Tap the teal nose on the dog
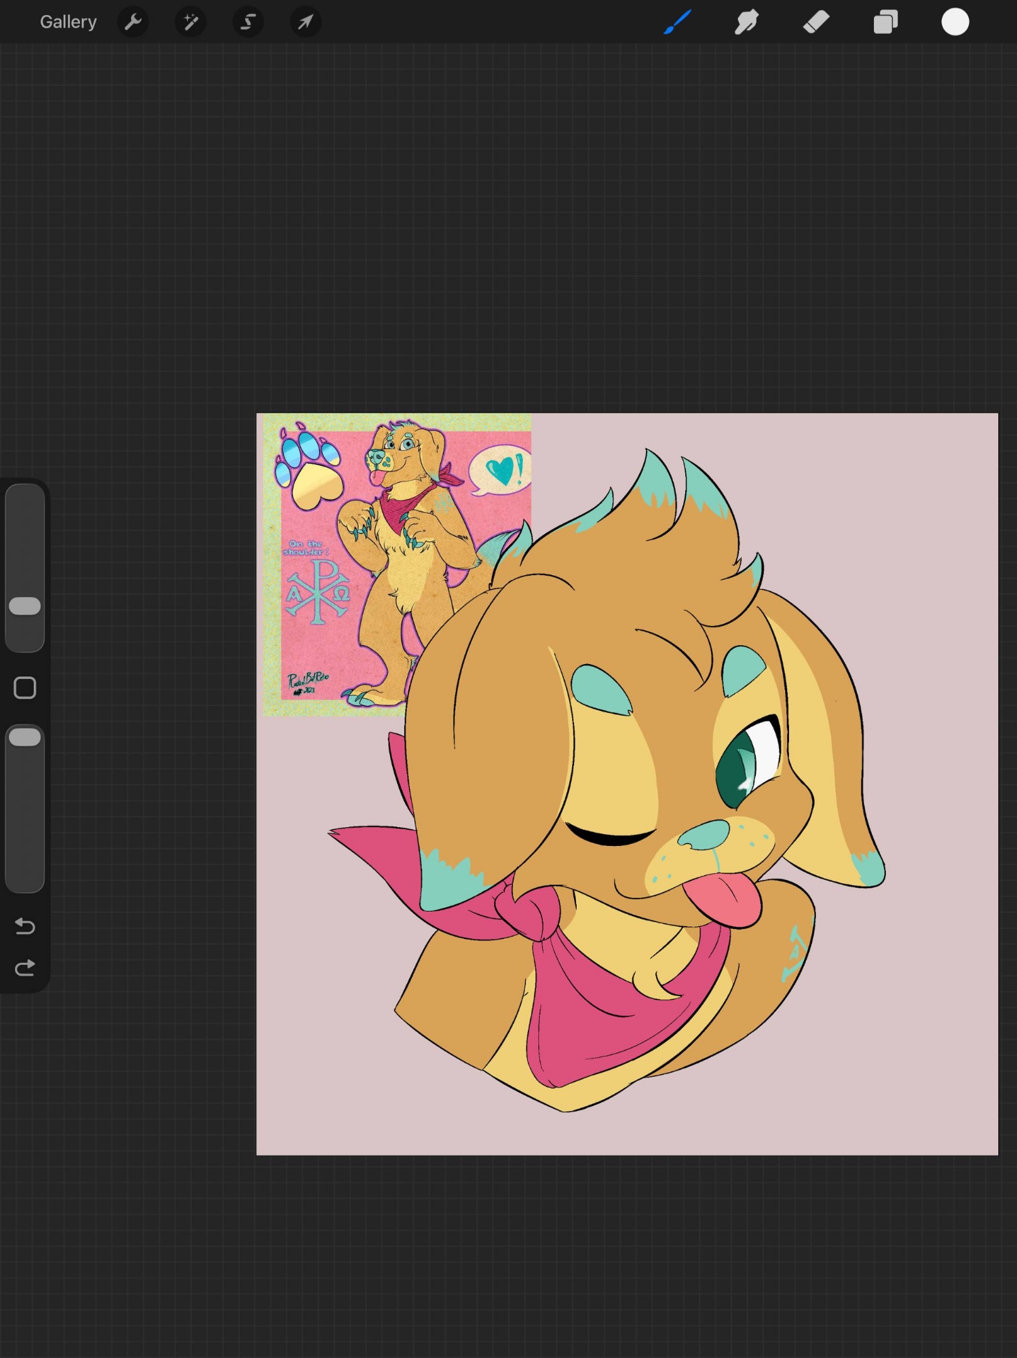The image size is (1017, 1358). [706, 835]
